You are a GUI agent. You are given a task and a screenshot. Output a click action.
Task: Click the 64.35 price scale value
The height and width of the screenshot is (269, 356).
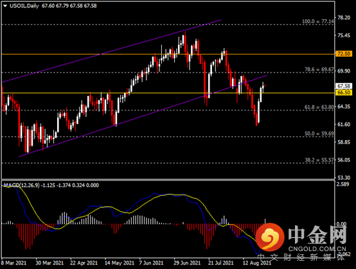coord(344,107)
